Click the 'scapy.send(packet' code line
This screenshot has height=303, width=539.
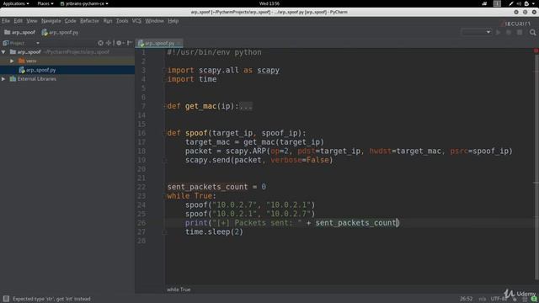click(x=259, y=160)
